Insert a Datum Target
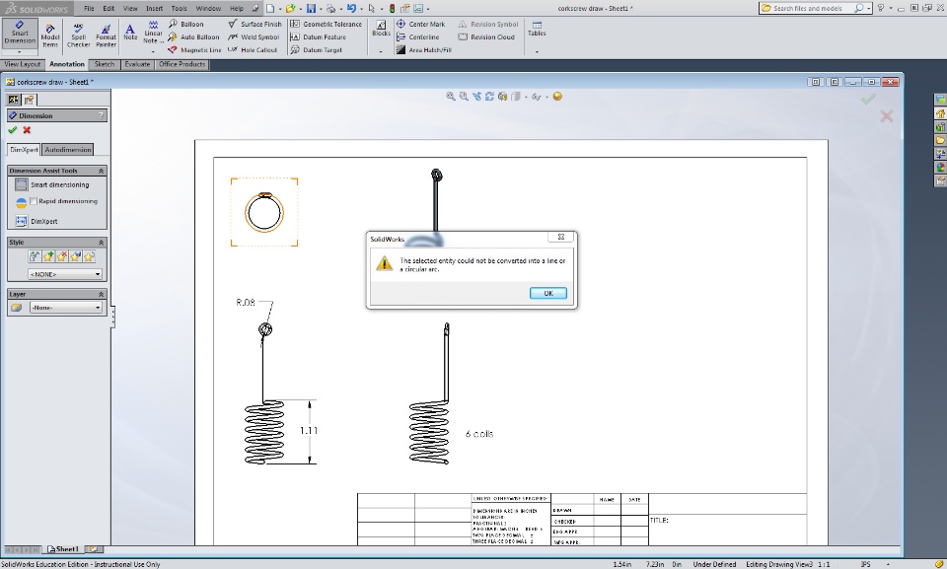Screen dimensions: 947x569 (x=317, y=50)
